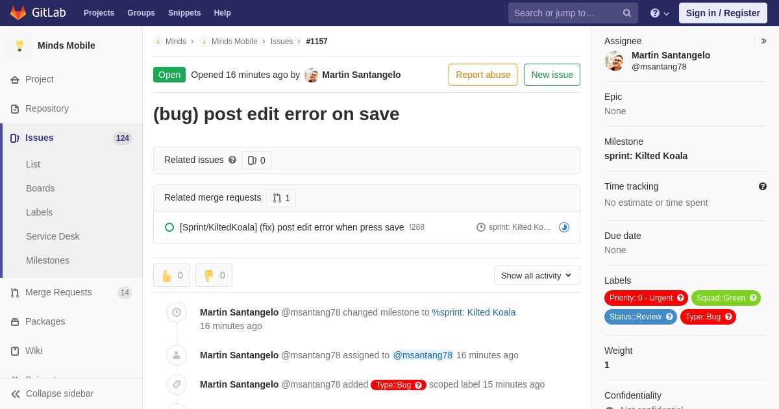Click the thumbs up reaction button
779x409 pixels.
[171, 275]
